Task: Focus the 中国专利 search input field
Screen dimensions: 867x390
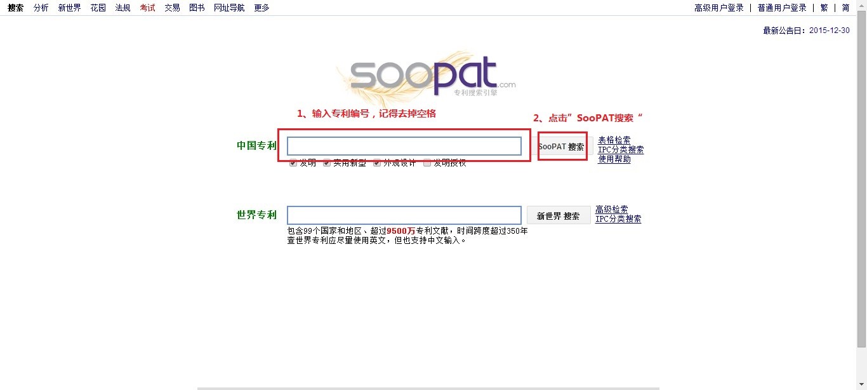Action: 404,146
